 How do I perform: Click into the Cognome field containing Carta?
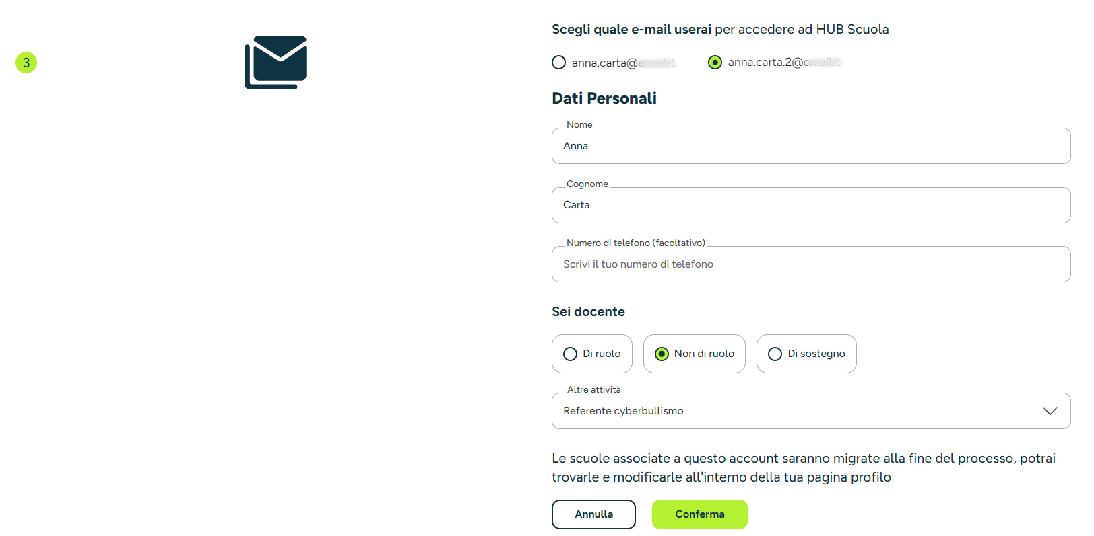tap(811, 205)
